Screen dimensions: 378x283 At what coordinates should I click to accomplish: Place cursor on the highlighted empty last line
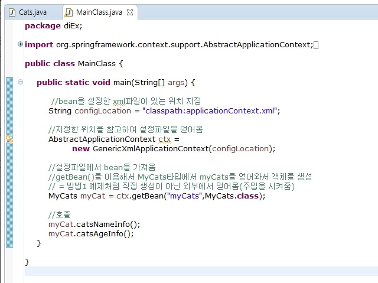pyautogui.click(x=201, y=271)
